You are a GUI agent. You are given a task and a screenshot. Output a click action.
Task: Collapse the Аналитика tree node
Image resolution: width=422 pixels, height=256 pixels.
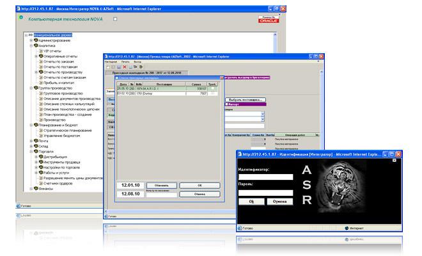point(30,46)
